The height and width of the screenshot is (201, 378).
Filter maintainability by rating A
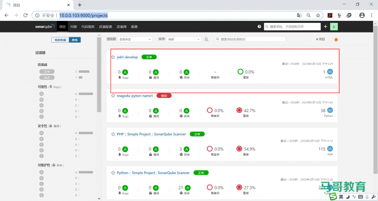[42, 172]
